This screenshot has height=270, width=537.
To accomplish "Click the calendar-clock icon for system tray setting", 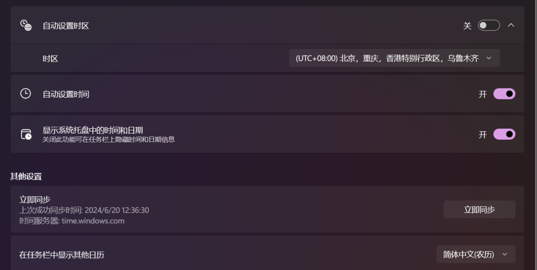I will coord(26,134).
